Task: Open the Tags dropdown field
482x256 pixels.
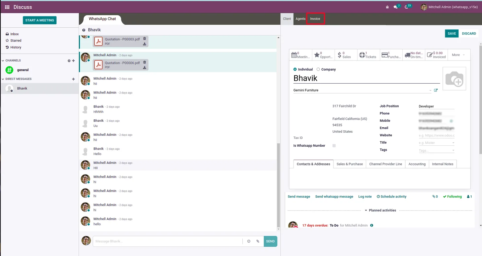Action: pos(436,150)
